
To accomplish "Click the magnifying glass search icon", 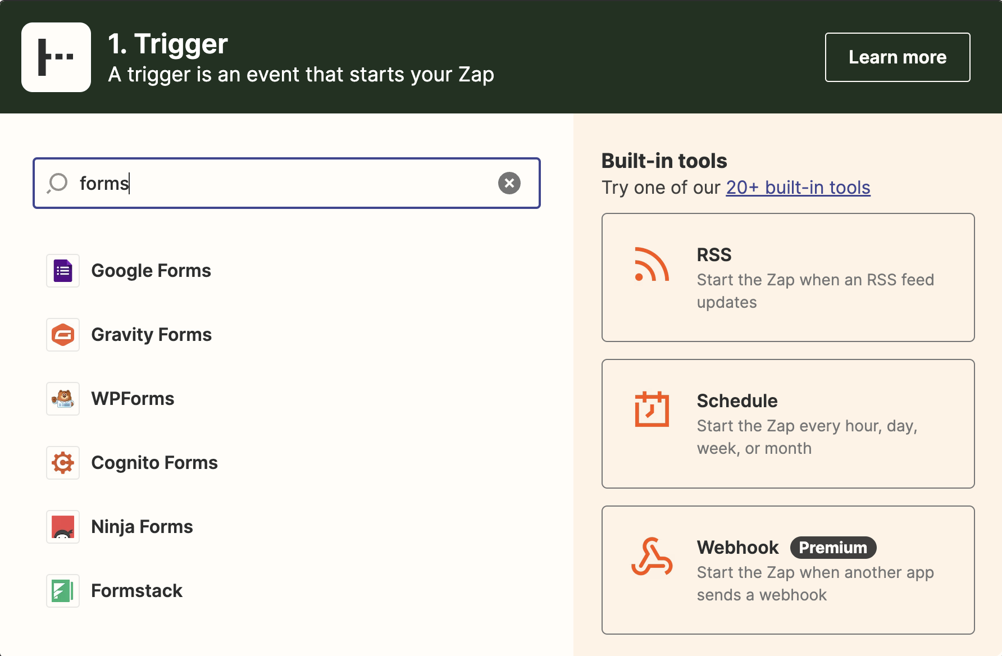I will 57,183.
